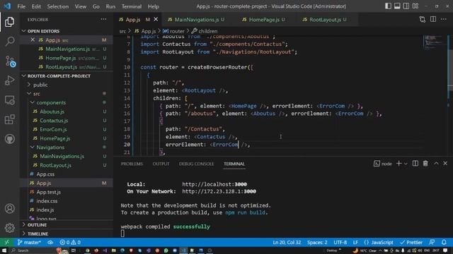Add a new terminal with plus icon
This screenshot has height=254, width=453.
pos(398,163)
